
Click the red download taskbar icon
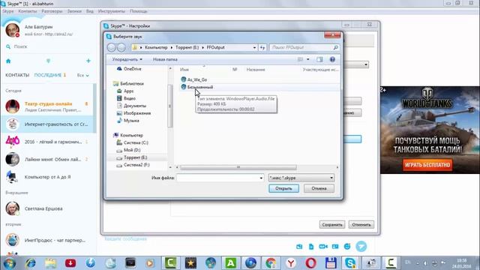[70, 263]
